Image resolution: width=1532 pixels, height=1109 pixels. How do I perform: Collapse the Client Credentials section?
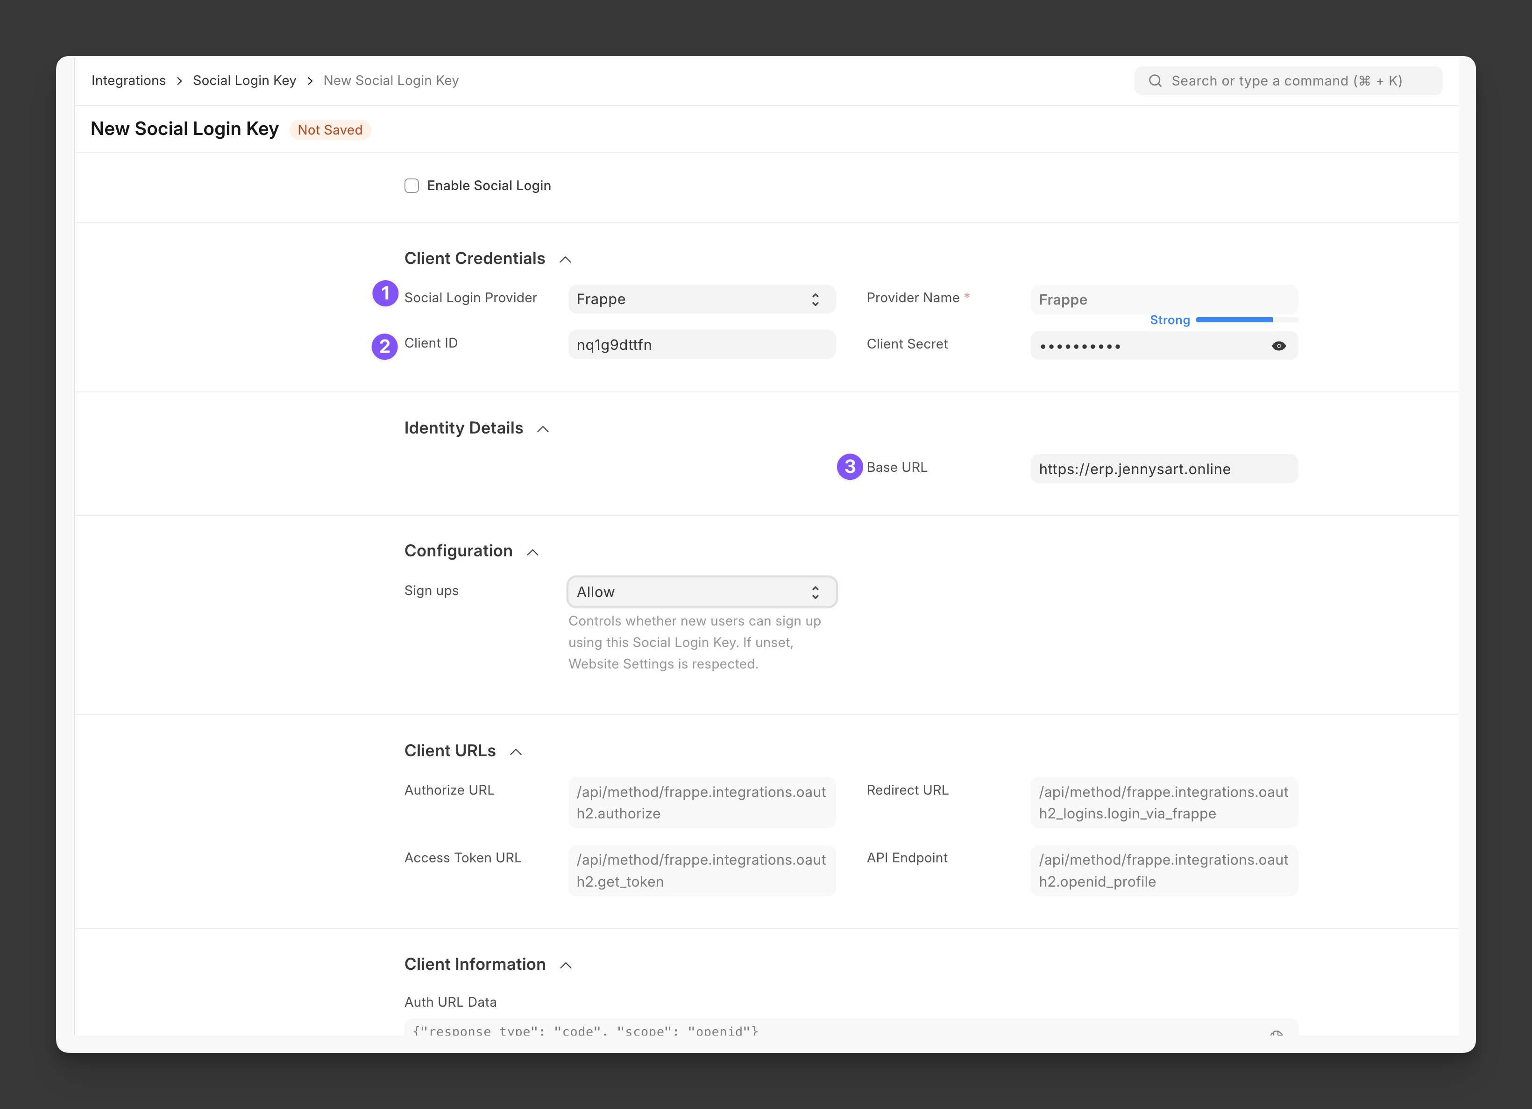pyautogui.click(x=565, y=259)
